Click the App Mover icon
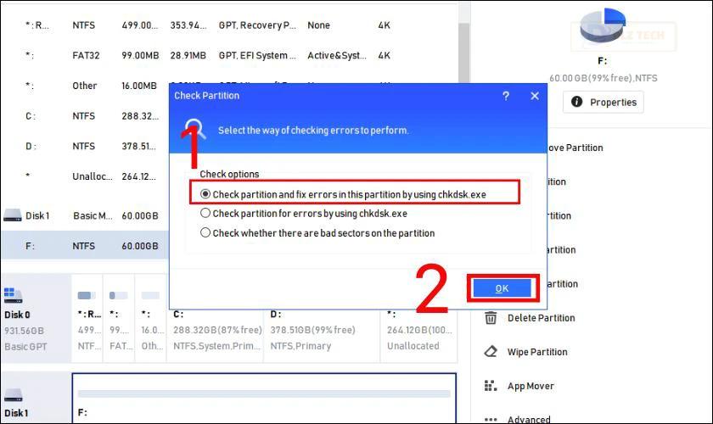 pos(491,386)
